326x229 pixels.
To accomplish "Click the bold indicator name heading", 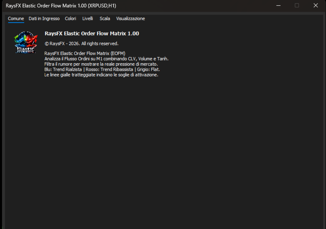I will [x=92, y=34].
